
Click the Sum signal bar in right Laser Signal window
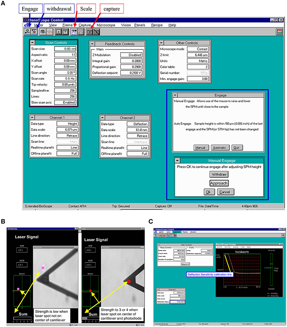[91, 318]
